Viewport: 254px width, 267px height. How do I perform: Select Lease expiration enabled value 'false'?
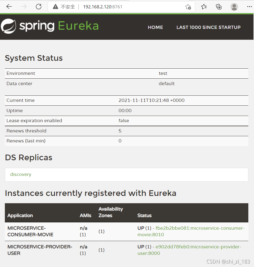click(124, 121)
